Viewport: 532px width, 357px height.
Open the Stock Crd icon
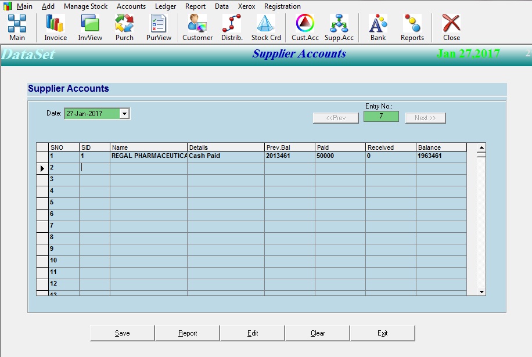[x=266, y=27]
